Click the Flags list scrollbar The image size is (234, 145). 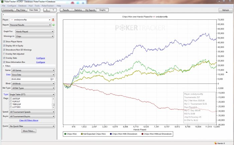(53, 103)
